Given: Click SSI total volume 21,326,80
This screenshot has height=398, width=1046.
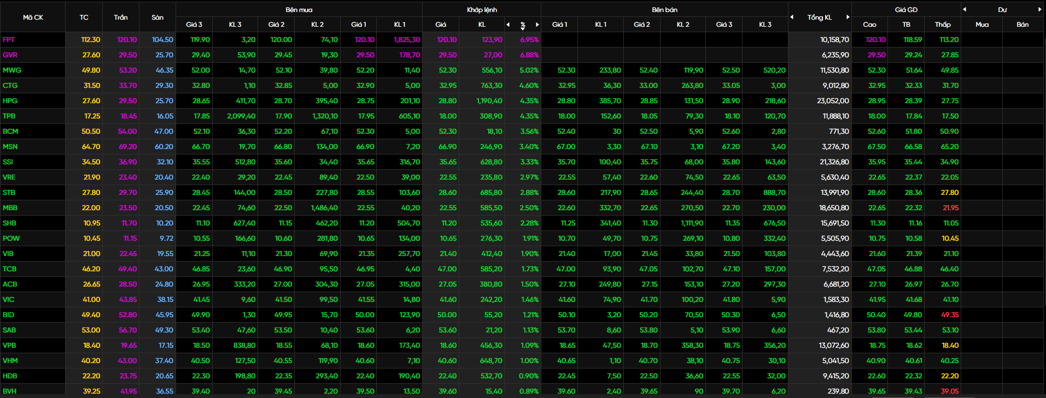Looking at the screenshot, I should point(834,162).
